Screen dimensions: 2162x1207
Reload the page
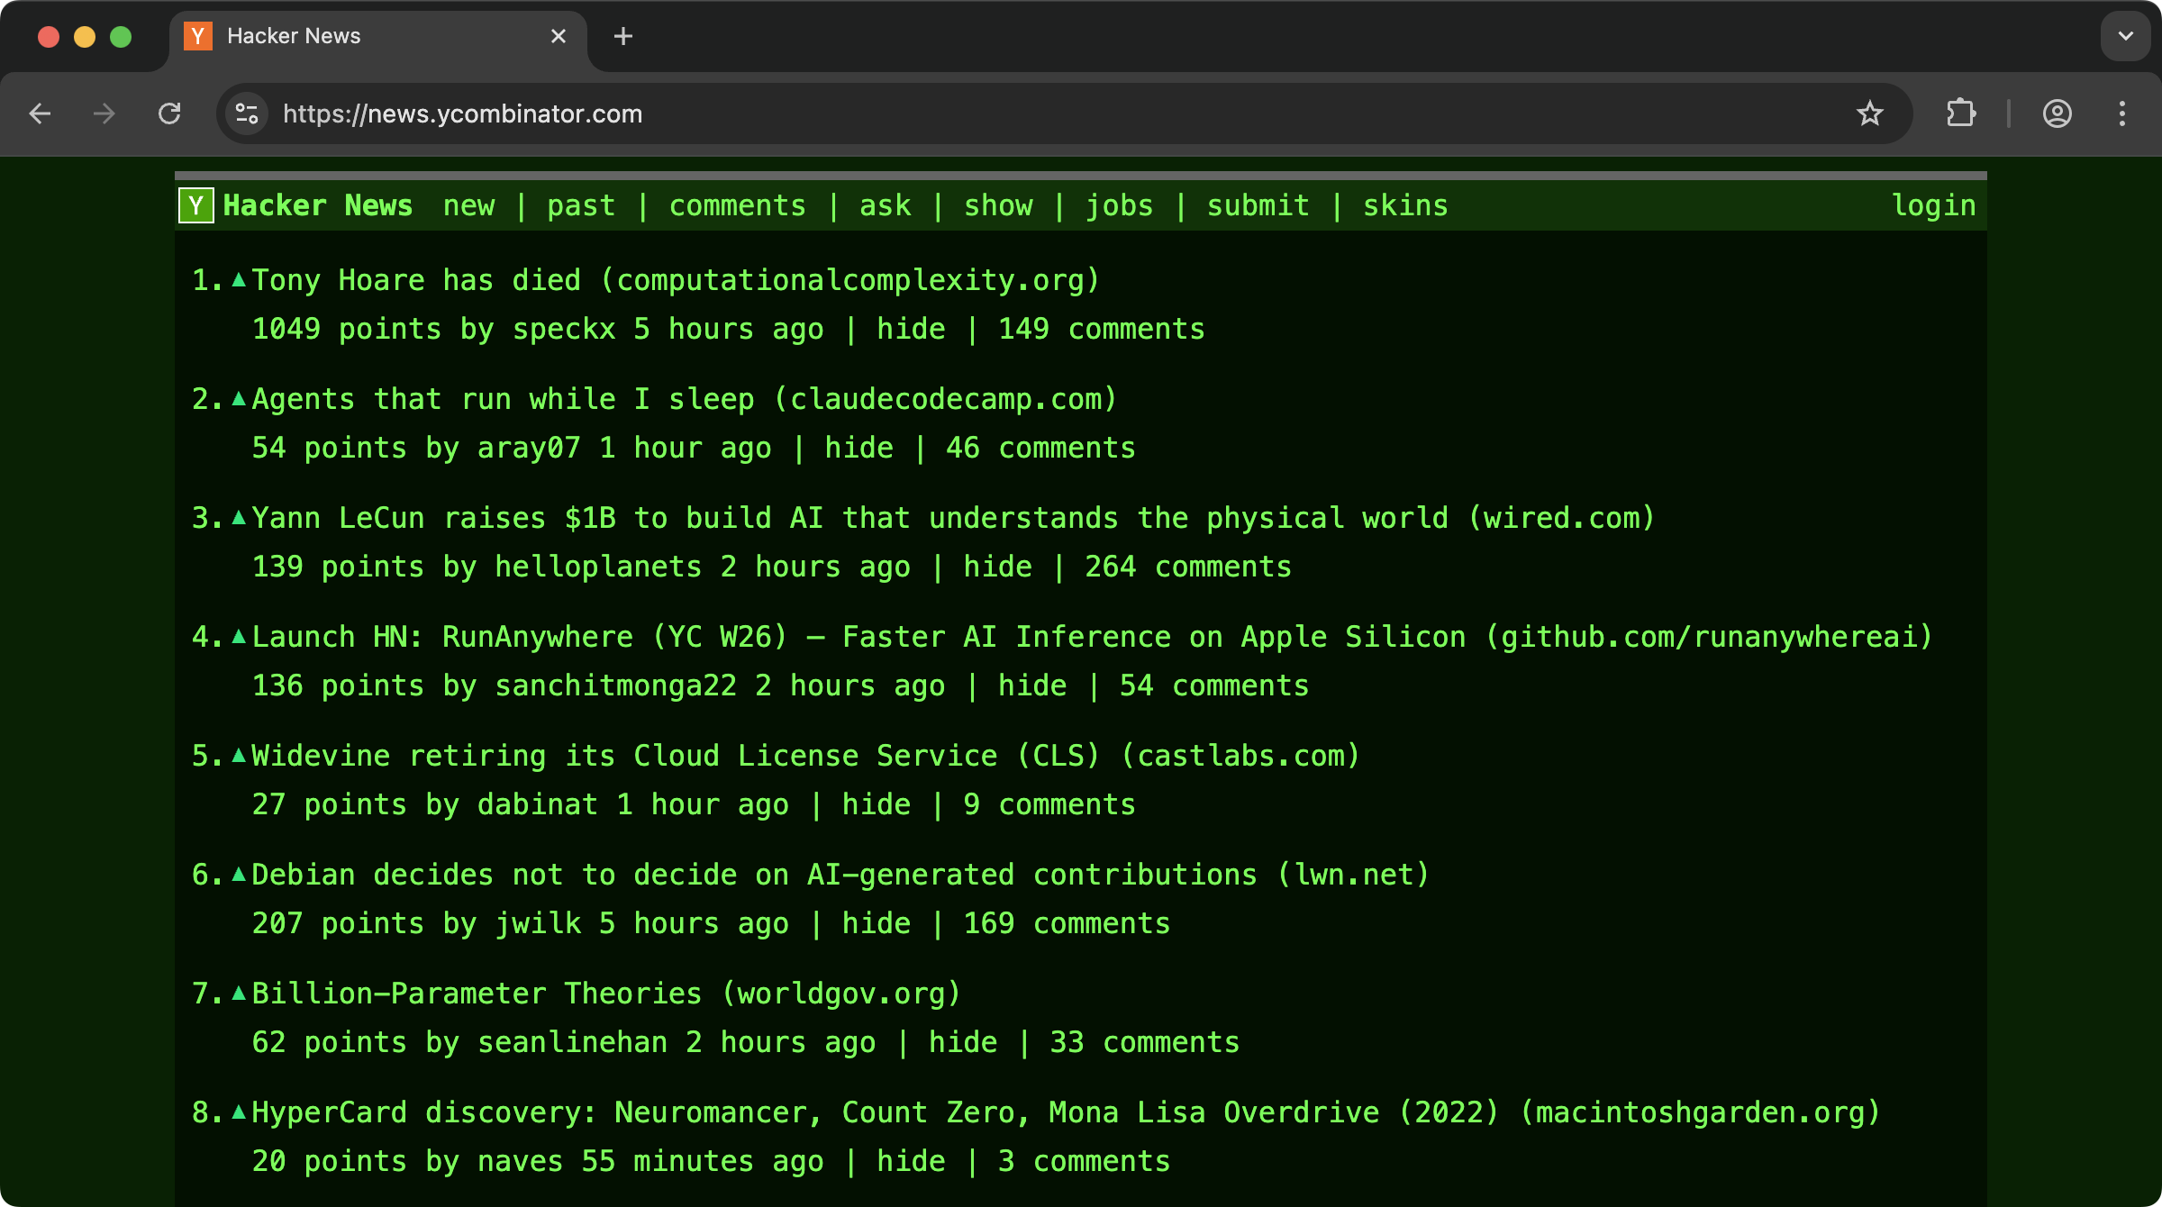(x=169, y=113)
